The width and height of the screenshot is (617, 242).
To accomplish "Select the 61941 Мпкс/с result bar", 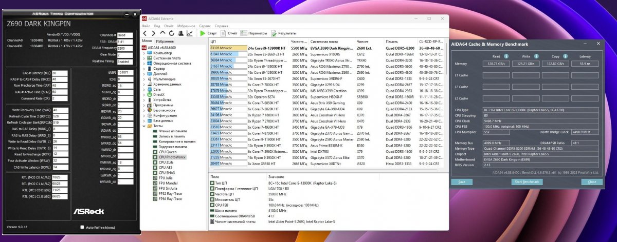I will [x=228, y=53].
